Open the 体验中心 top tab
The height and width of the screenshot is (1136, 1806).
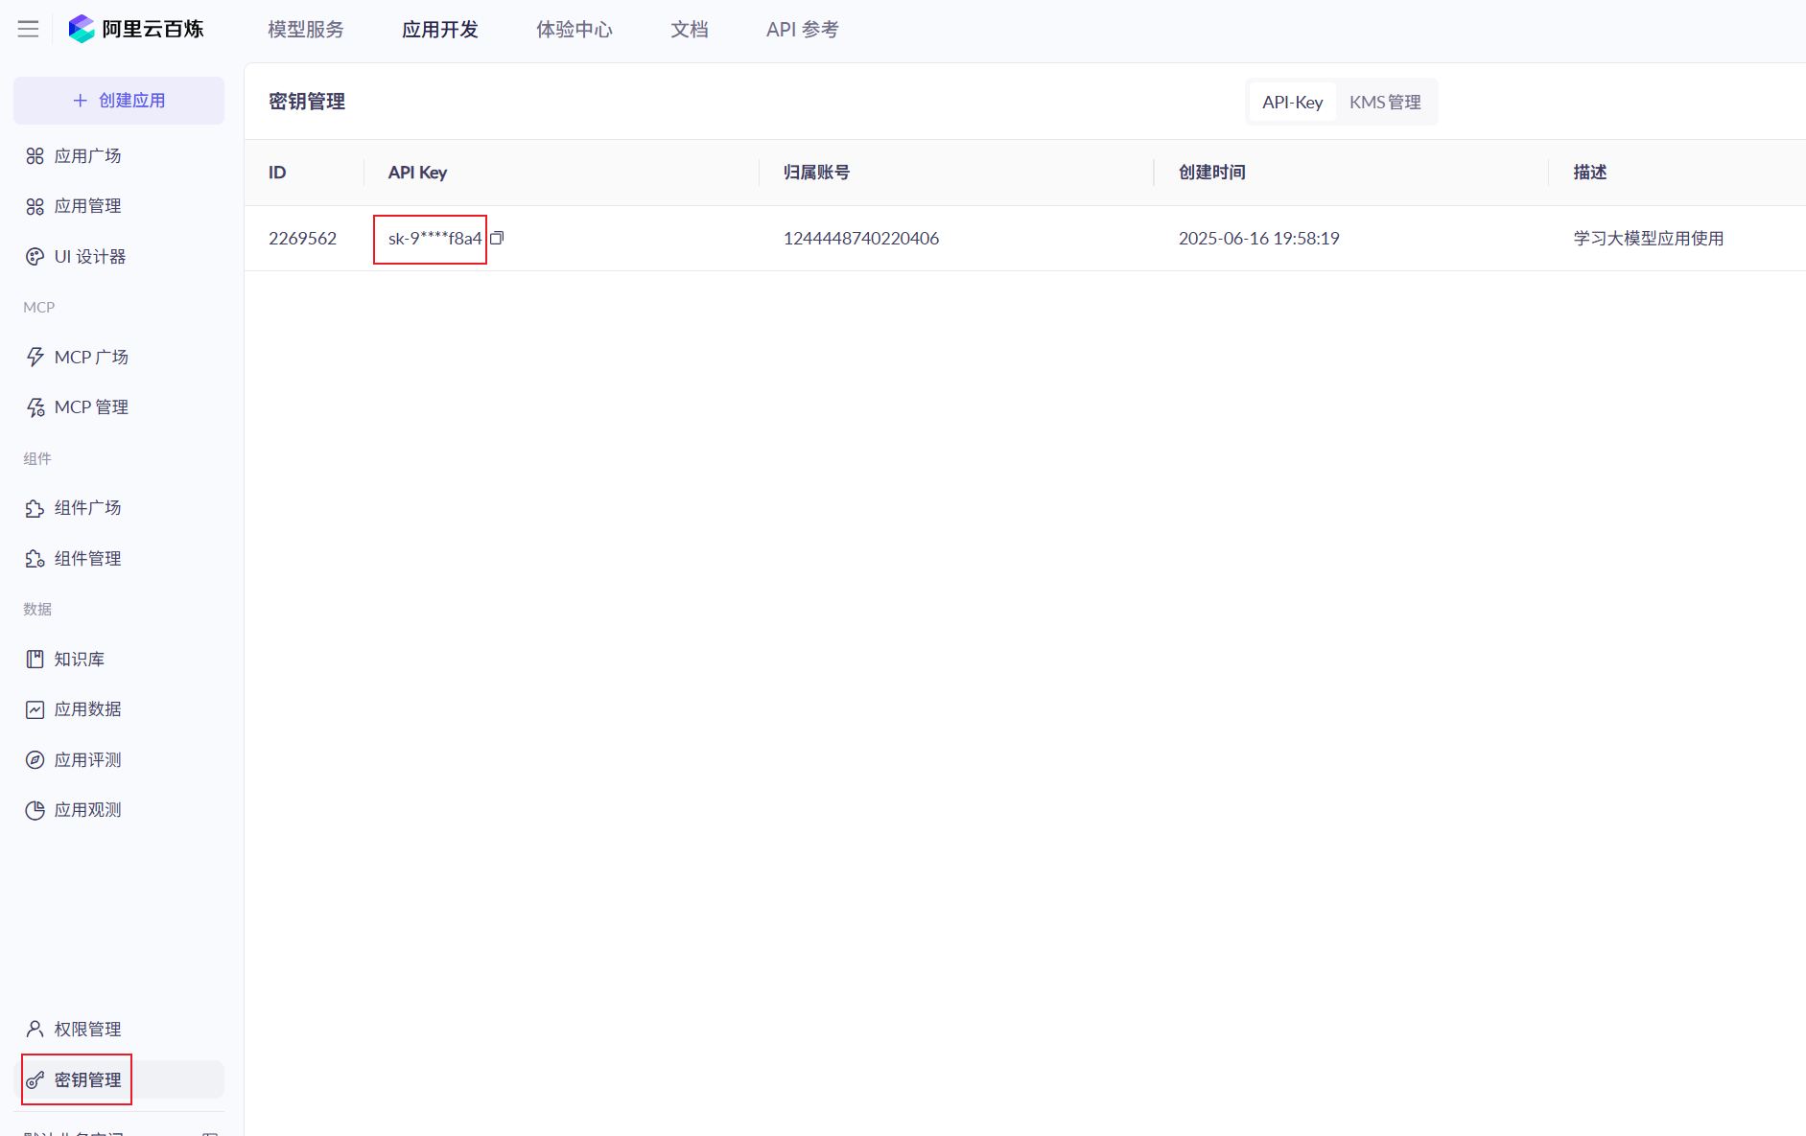(x=575, y=30)
